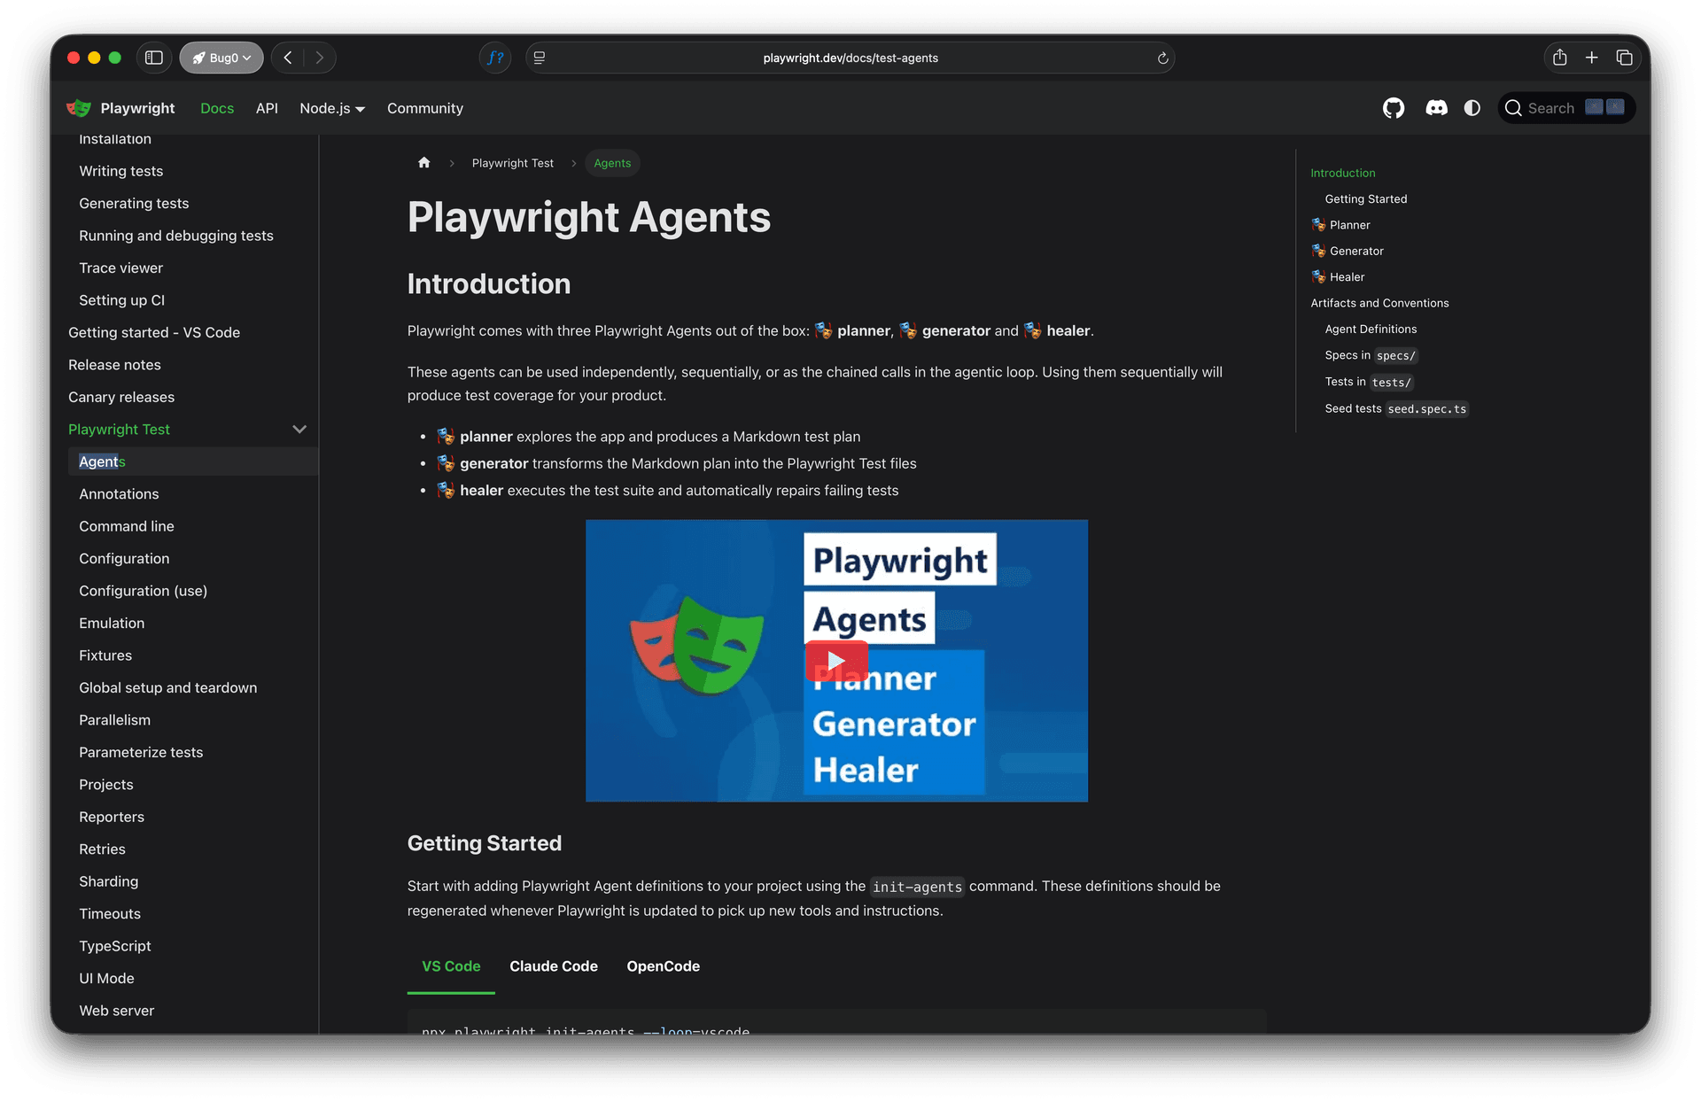1701x1101 pixels.
Task: Open the Bug0 tab group dropdown
Action: [221, 58]
